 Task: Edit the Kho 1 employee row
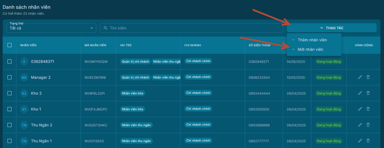(360, 109)
